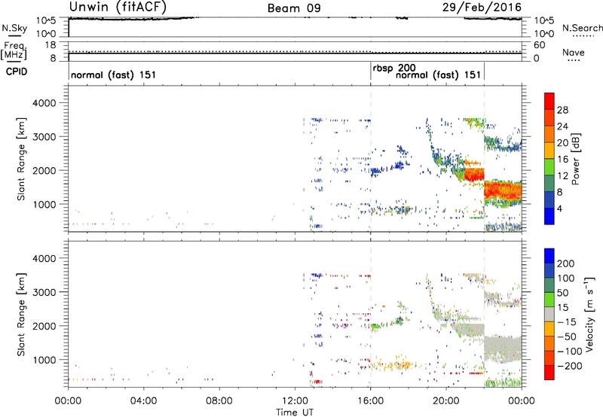Click the second 'normal (fast) 151' label after 16:00
Image resolution: width=603 pixels, height=417 pixels.
pyautogui.click(x=439, y=75)
